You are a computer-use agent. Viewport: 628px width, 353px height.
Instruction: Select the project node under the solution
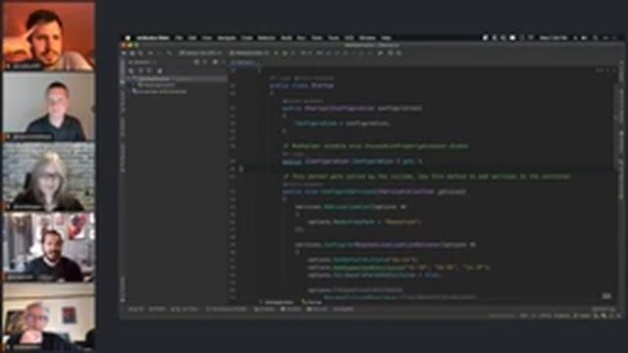tap(157, 85)
